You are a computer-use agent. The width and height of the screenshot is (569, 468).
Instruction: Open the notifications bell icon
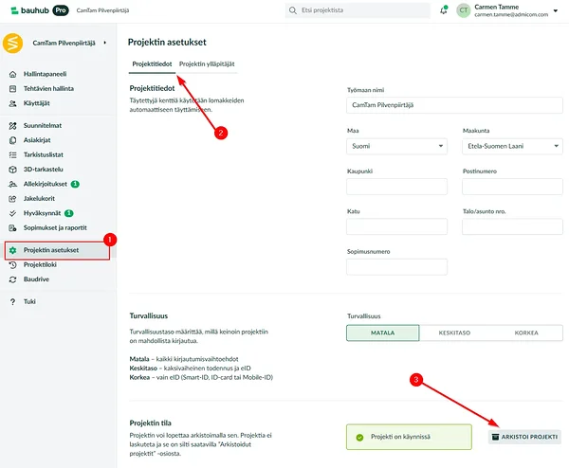444,10
